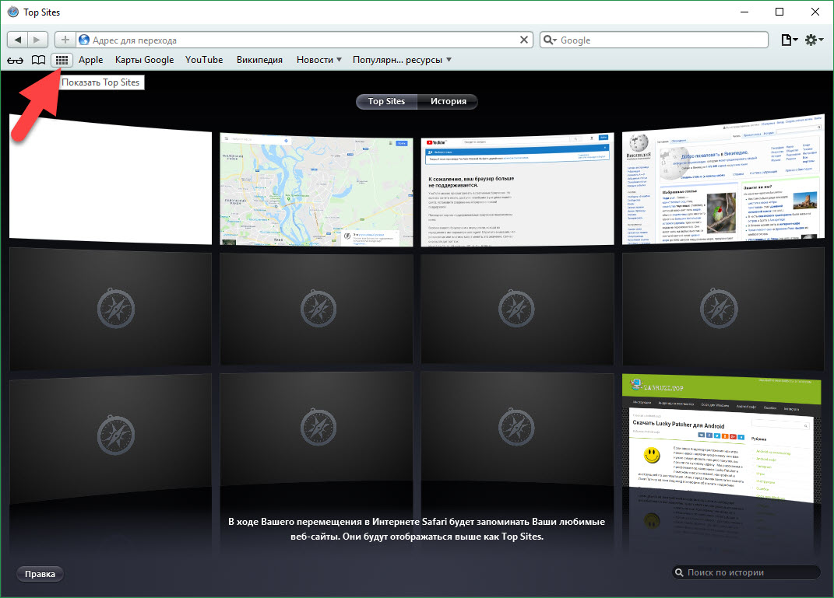This screenshot has height=598, width=834.
Task: Open the settings gear menu
Action: (x=814, y=40)
